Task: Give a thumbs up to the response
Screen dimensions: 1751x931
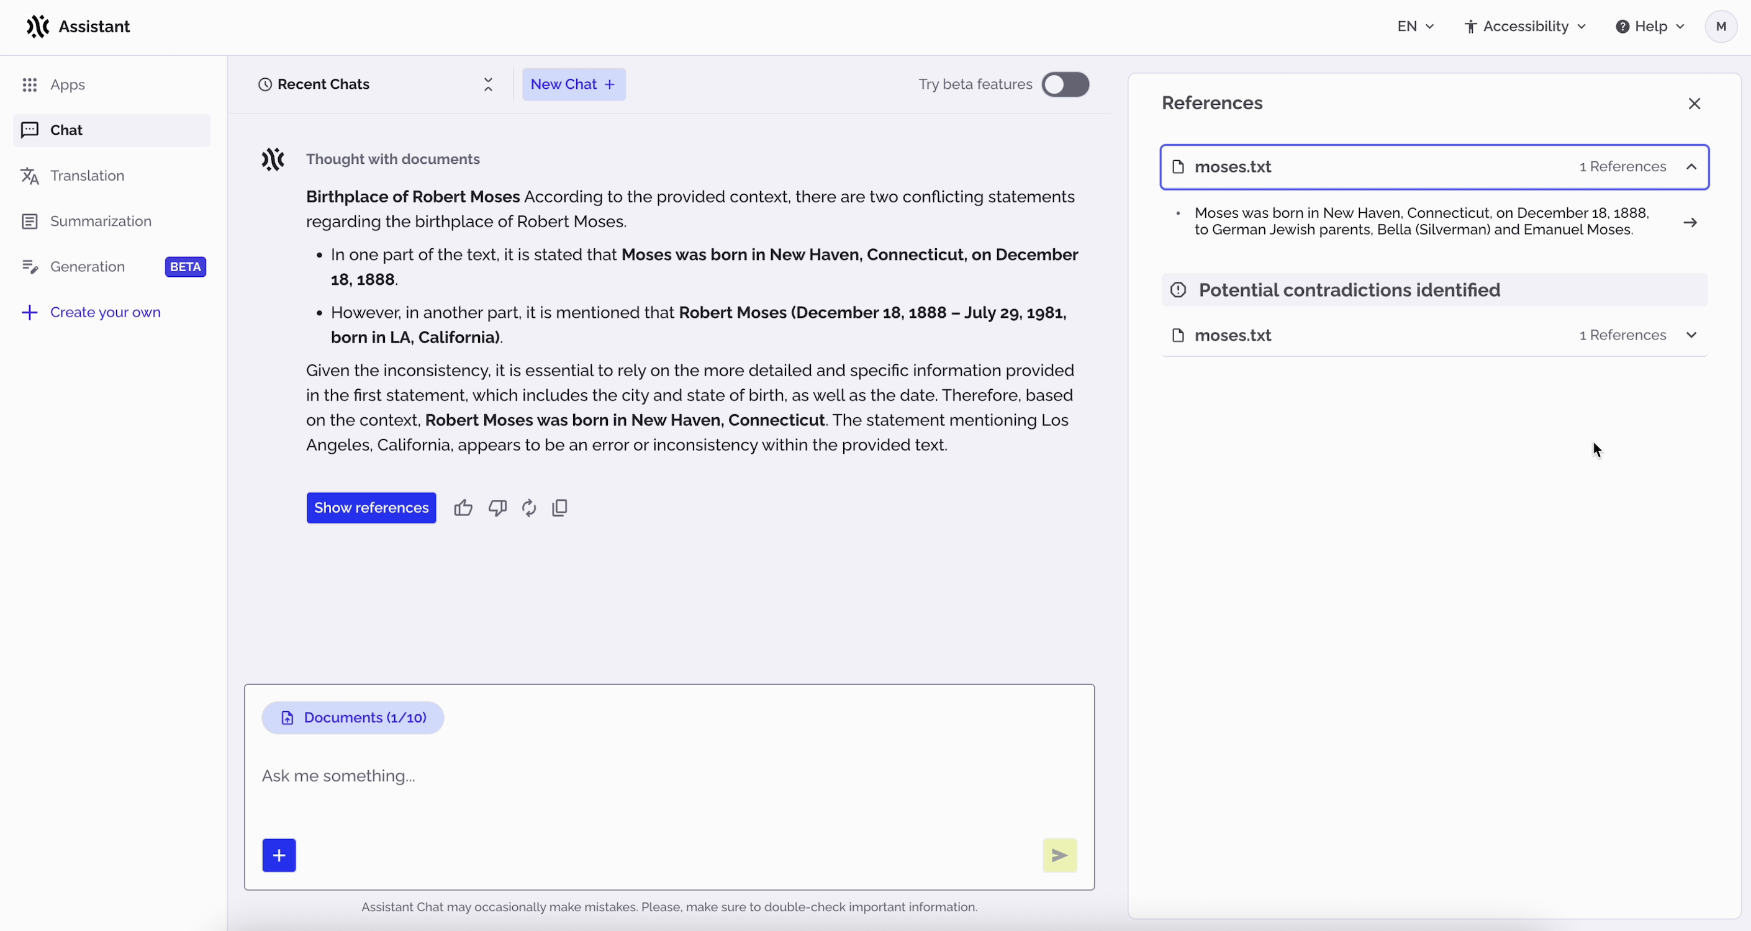Action: [x=463, y=508]
